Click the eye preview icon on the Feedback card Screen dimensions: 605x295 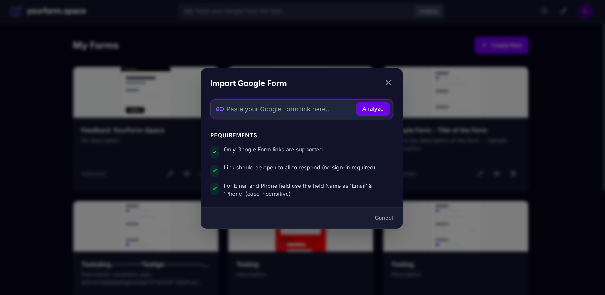pyautogui.click(x=187, y=174)
